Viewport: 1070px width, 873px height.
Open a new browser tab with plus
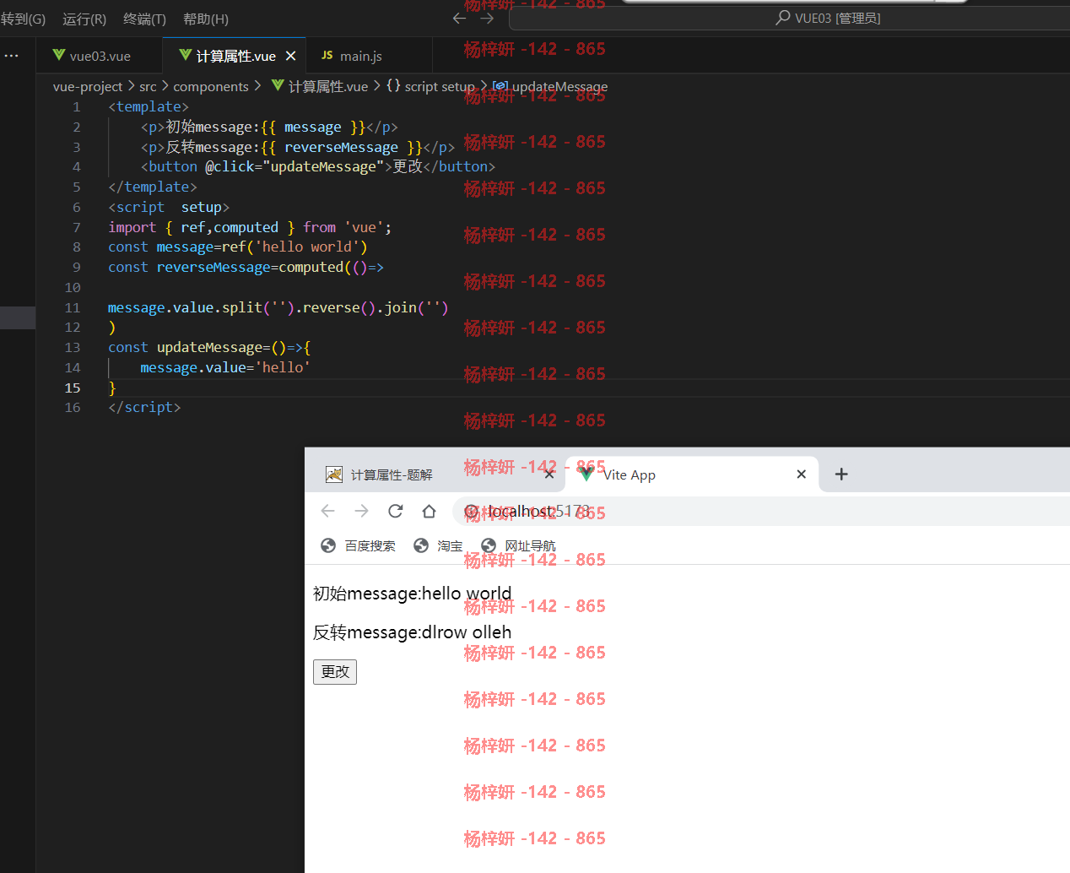pos(841,474)
